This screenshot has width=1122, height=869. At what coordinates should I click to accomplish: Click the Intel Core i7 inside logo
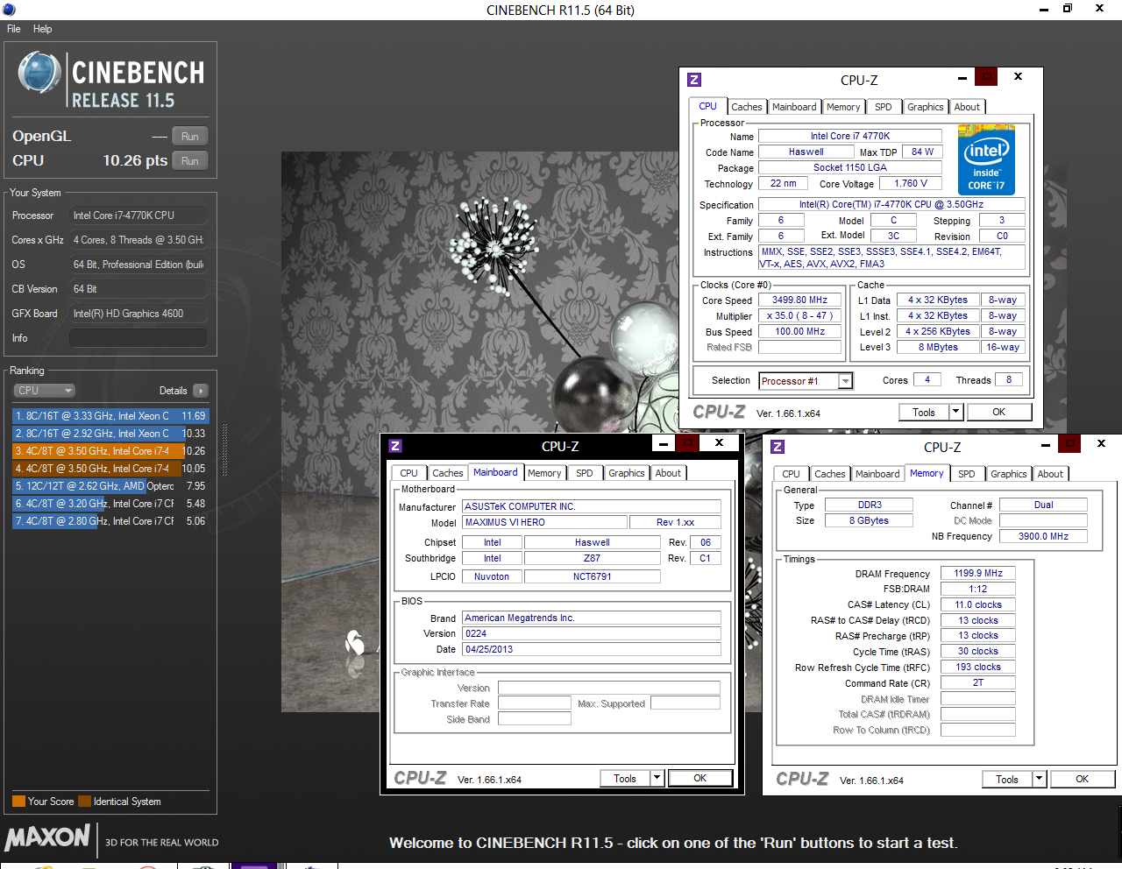986,159
